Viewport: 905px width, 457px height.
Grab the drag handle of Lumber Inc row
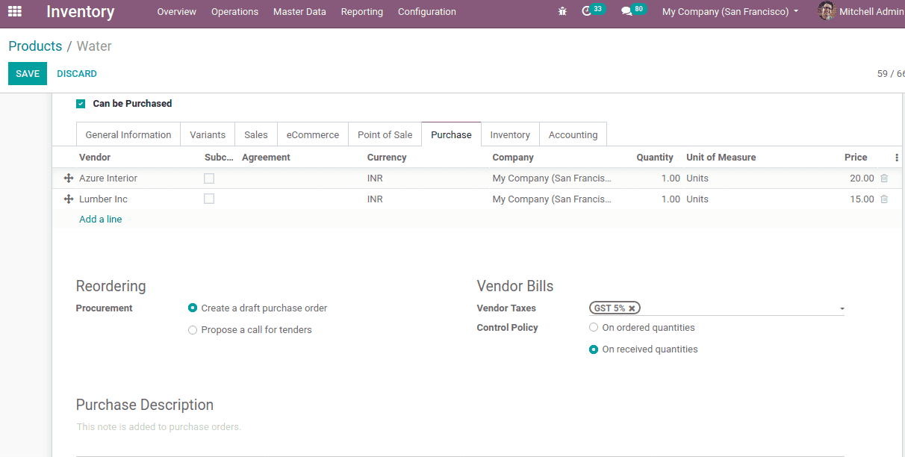(69, 199)
